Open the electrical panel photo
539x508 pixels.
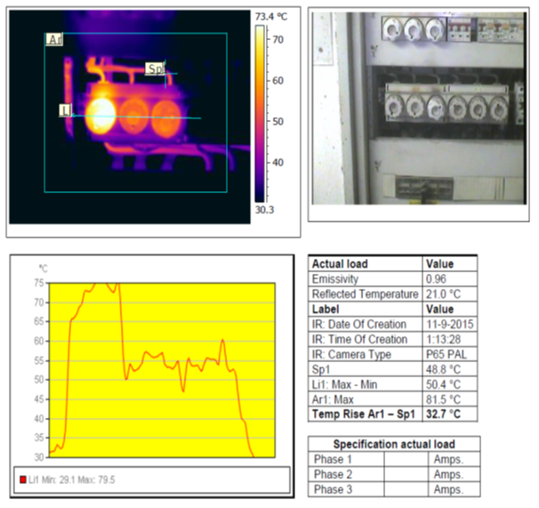point(416,114)
